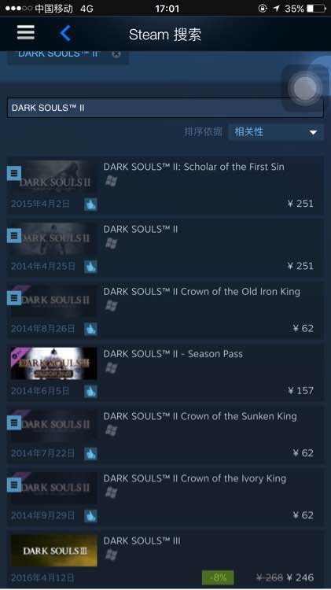Tap the floating AssistiveTouch button
Screen dimensions: 331x590
305,87
